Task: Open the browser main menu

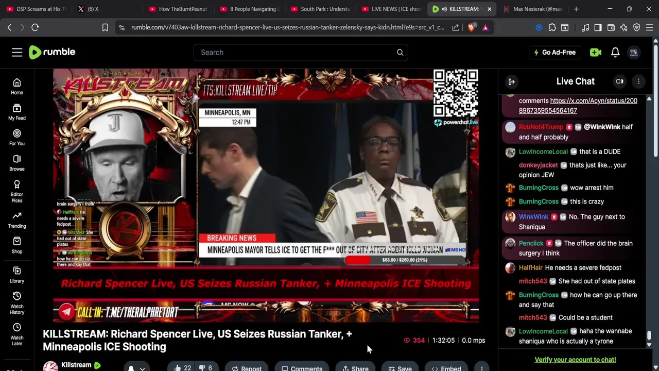Action: (649, 27)
